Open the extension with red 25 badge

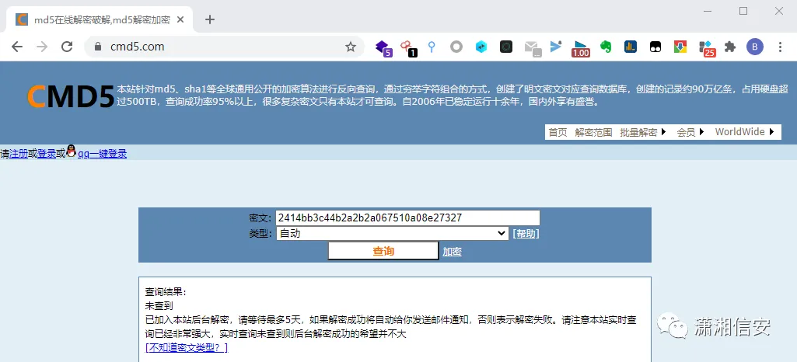(707, 48)
